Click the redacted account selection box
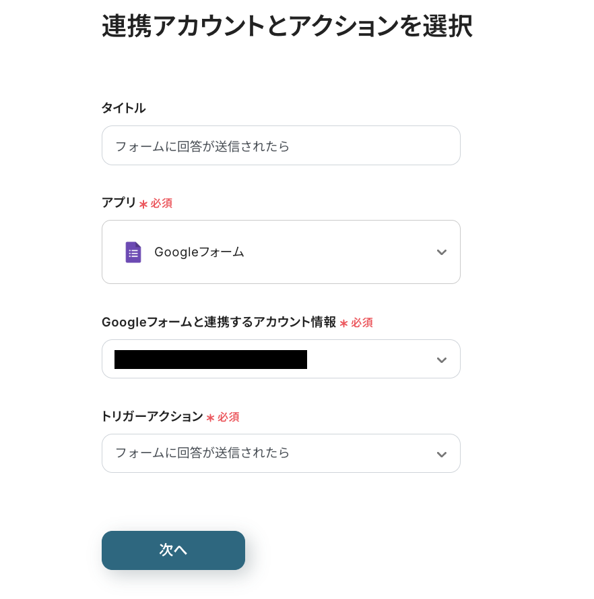 point(211,360)
